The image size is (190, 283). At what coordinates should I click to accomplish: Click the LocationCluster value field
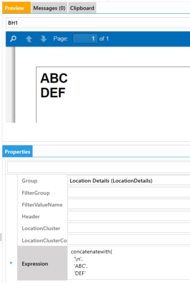[x=129, y=228]
